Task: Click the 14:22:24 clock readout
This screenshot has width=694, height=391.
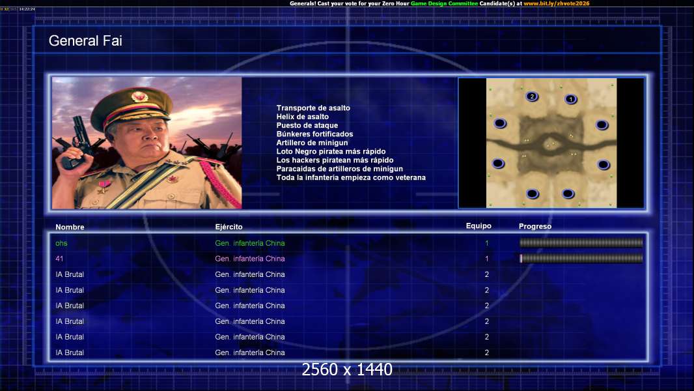Action: [27, 9]
